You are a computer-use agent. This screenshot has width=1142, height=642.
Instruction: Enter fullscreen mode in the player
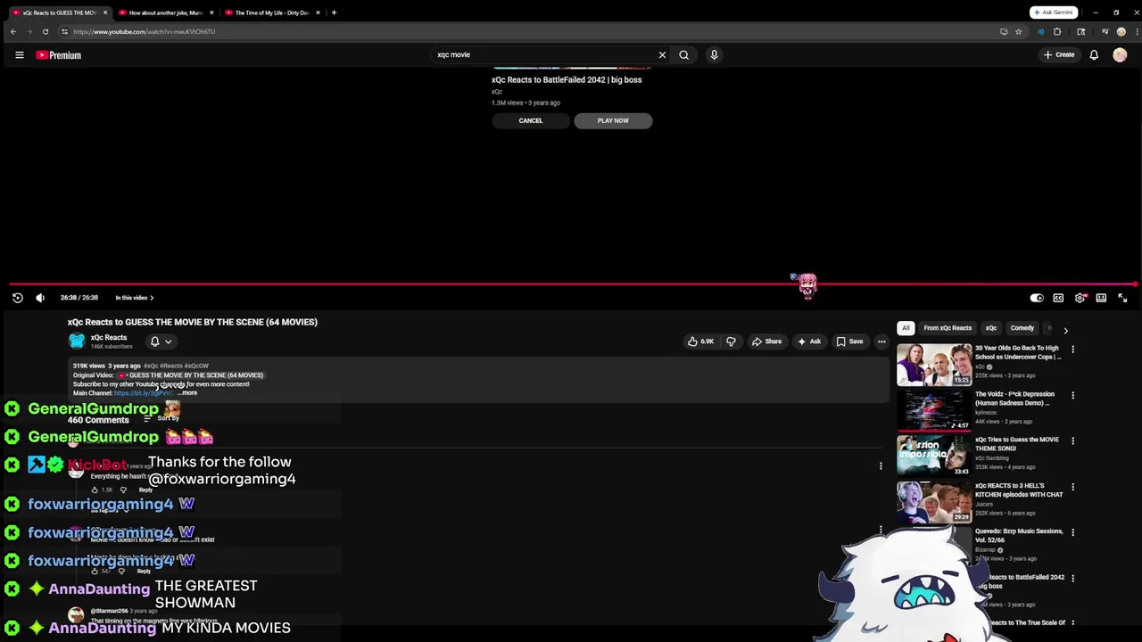[x=1122, y=298]
